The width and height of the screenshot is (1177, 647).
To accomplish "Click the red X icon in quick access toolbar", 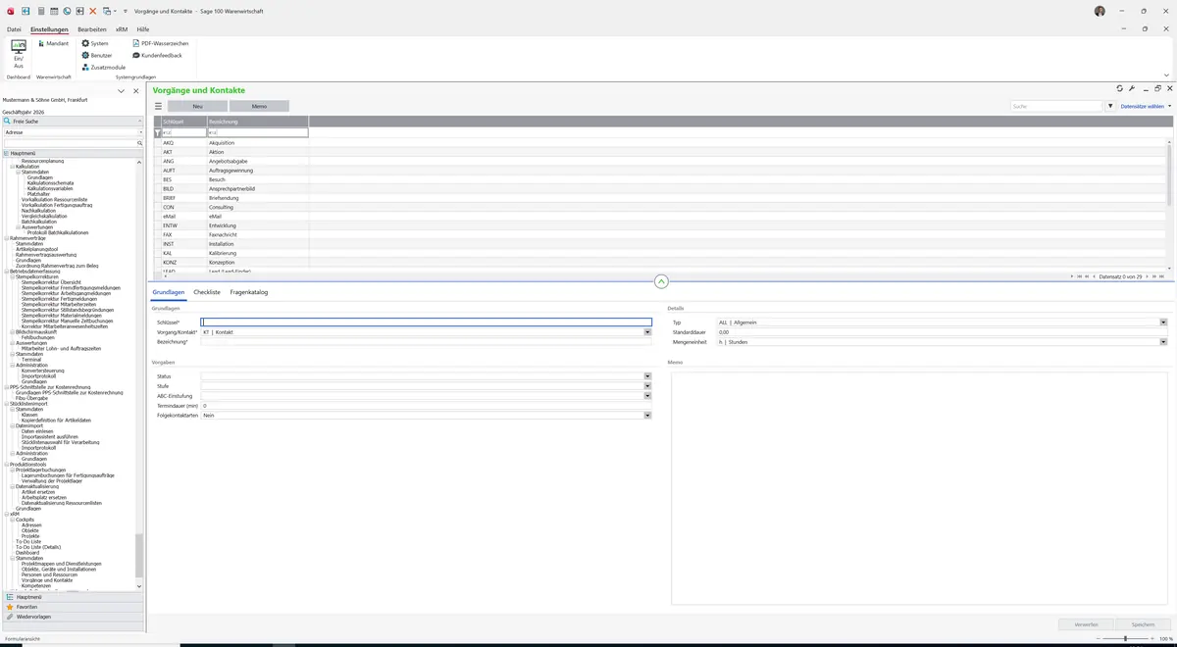I will (x=93, y=11).
